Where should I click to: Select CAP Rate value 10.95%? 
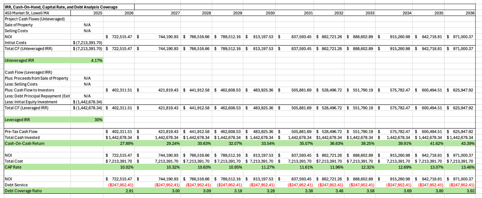(228, 167)
